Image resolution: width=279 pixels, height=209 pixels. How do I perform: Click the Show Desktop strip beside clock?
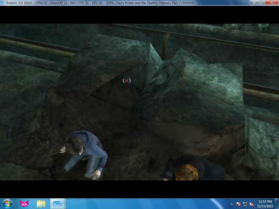point(277,204)
